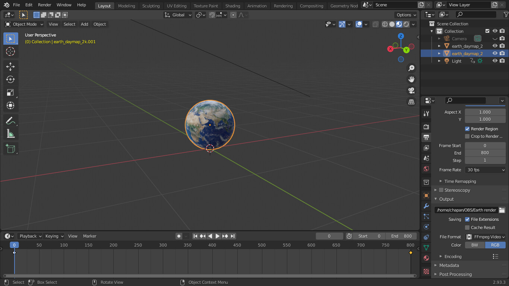
Task: Select the Add Cube tool
Action: tap(10, 149)
